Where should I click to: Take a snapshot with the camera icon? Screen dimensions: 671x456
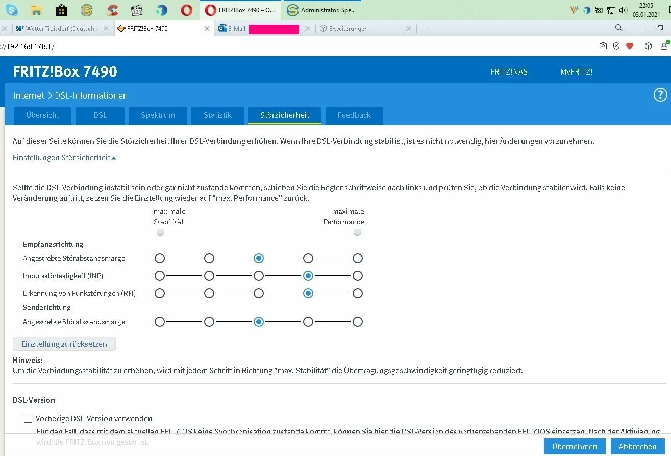click(603, 46)
